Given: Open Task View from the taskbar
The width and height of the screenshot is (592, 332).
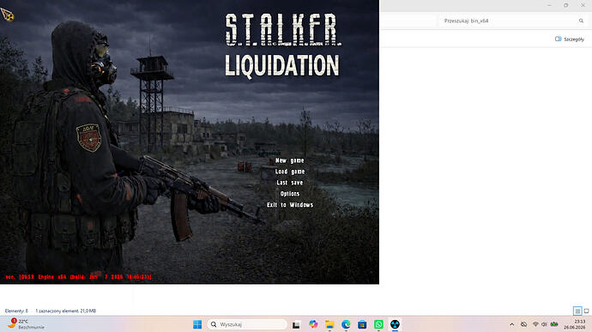Looking at the screenshot, I should (296, 324).
